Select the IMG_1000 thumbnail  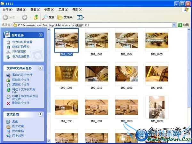67,41
